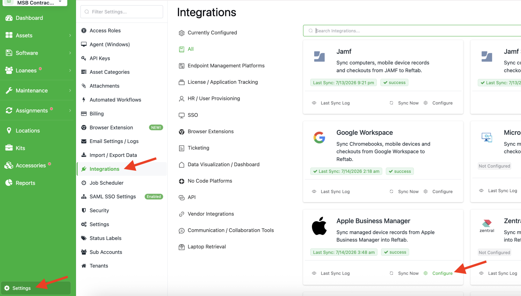Screen dimensions: 521x296
Task: Click the refresh icon by Google Workspace Sync Now
Action: (392, 191)
